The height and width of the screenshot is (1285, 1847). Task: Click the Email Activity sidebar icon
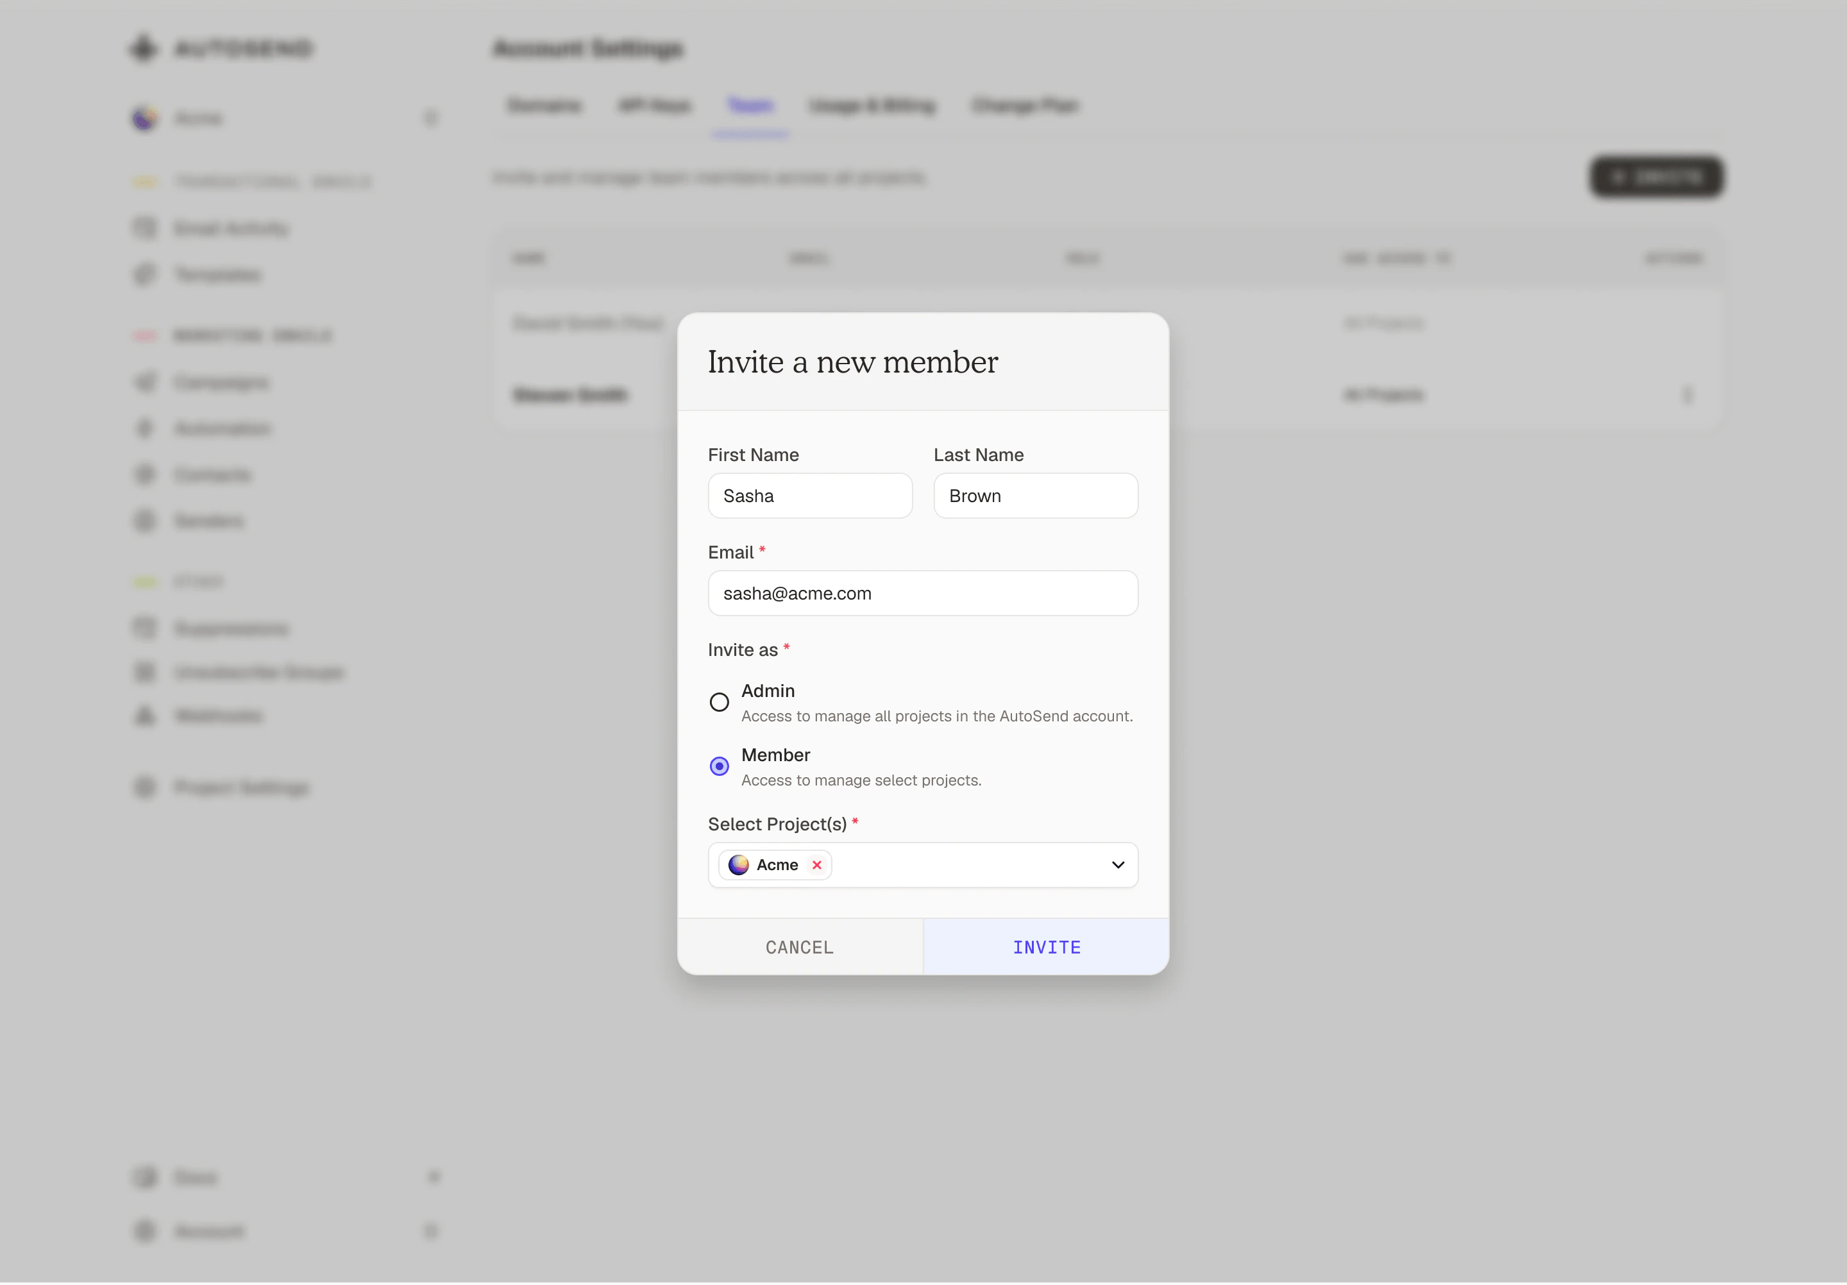coord(145,228)
